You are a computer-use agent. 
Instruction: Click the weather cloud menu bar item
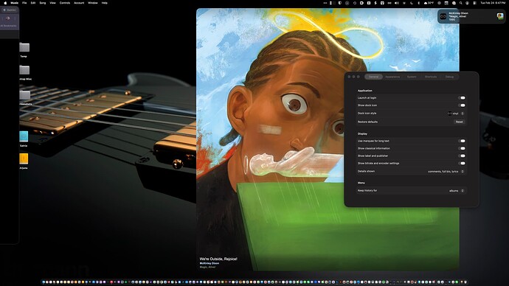tap(429, 3)
